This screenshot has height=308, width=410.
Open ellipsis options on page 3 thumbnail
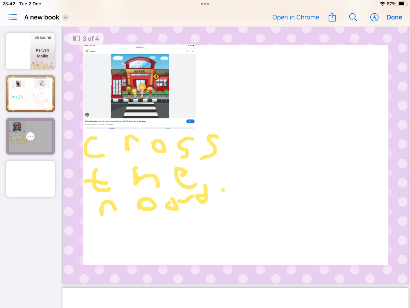(30, 136)
